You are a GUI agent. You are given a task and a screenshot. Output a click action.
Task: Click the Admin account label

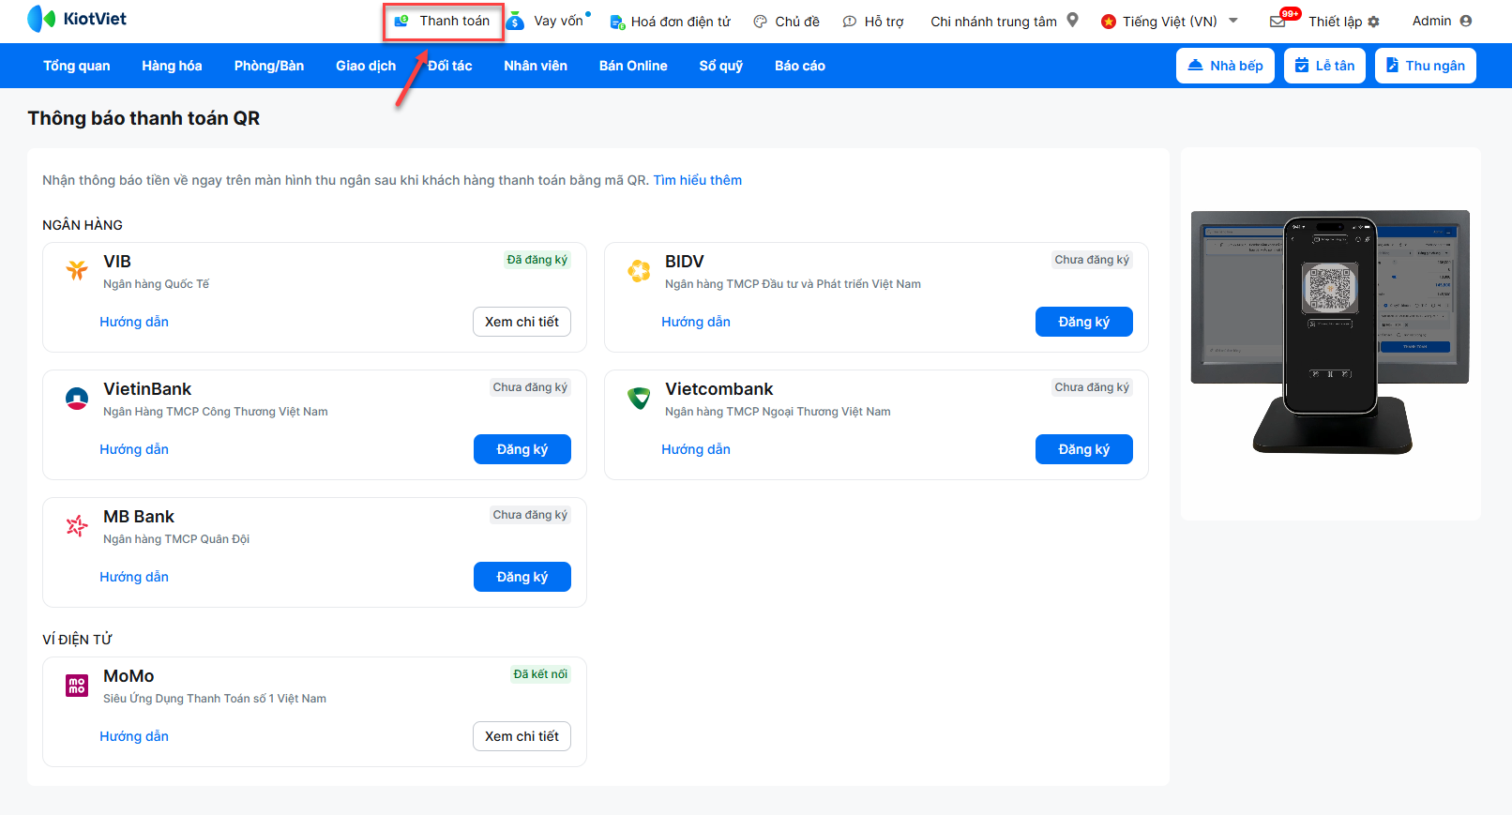[x=1431, y=21]
